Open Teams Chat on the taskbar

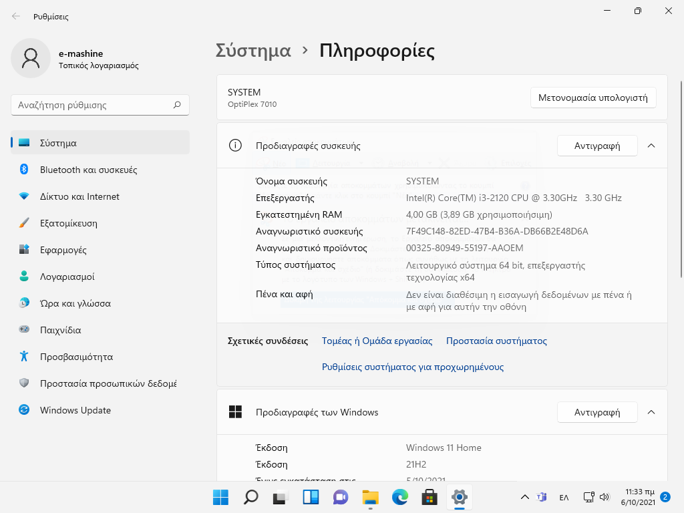(340, 497)
